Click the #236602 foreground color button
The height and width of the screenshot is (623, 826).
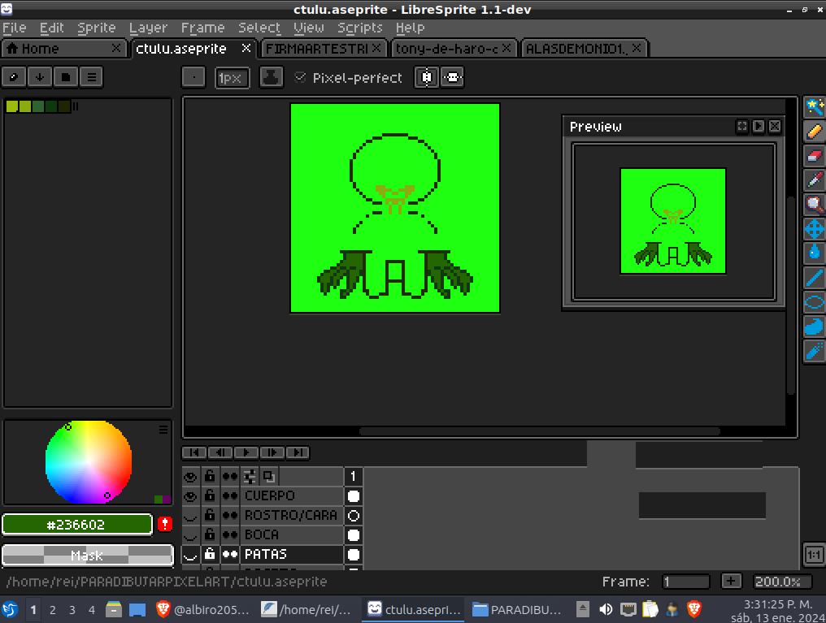(77, 524)
